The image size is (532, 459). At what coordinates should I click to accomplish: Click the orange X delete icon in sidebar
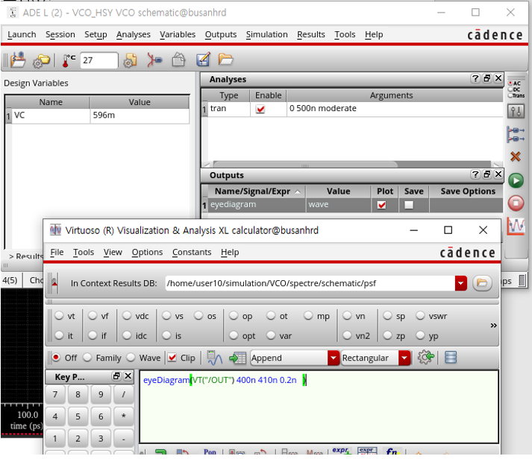516,156
